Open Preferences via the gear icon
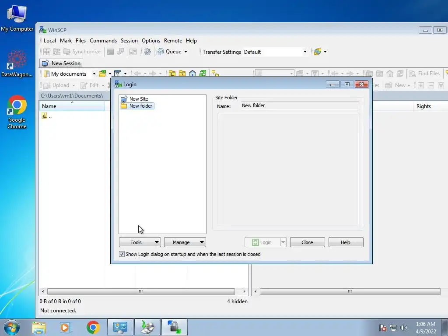 147,52
